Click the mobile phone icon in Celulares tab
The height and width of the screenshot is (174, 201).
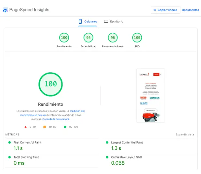pos(80,21)
